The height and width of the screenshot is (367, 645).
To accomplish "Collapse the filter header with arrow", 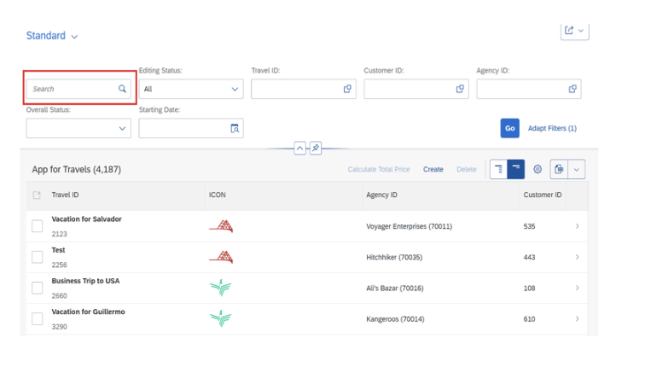I will point(299,149).
